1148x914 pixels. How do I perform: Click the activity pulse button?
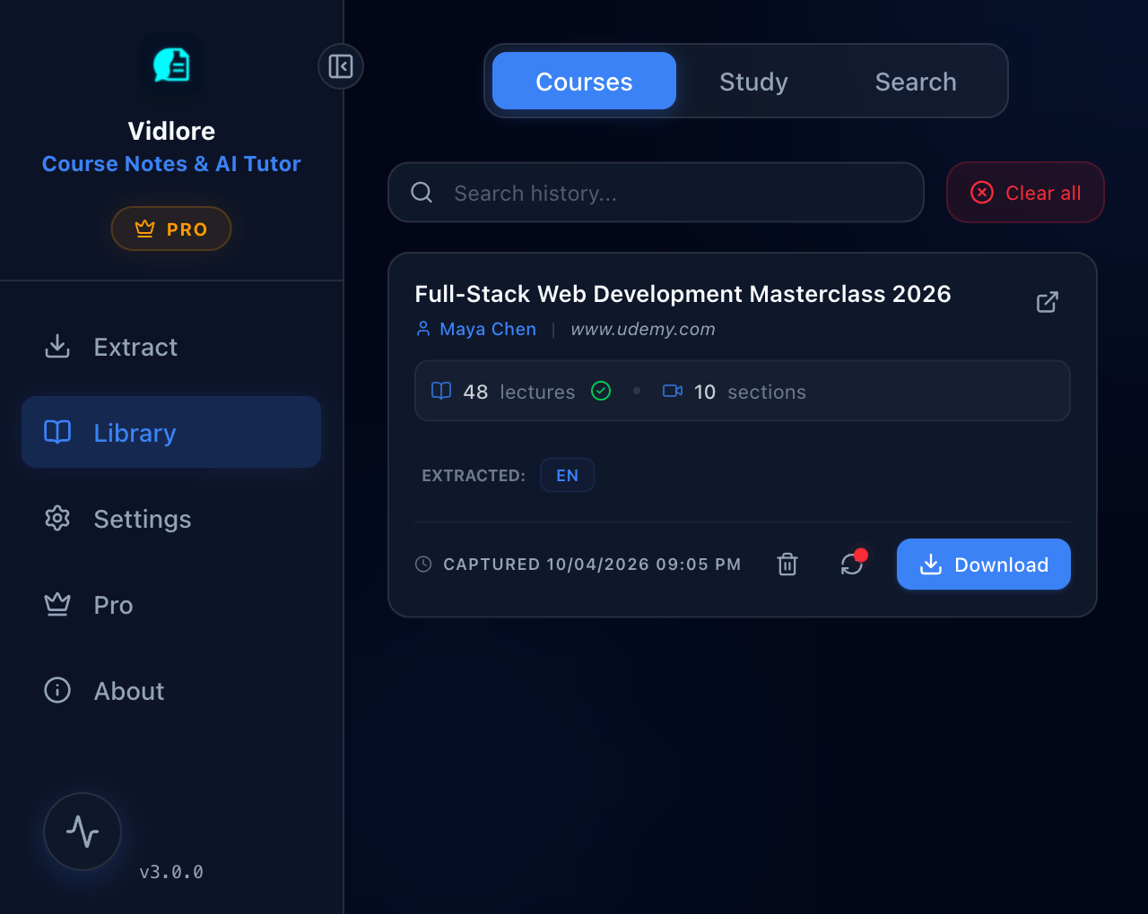[x=83, y=832]
